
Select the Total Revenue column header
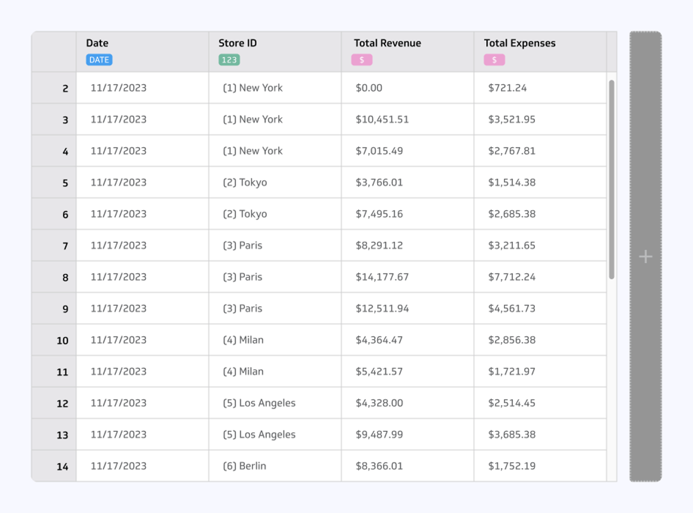click(x=408, y=52)
